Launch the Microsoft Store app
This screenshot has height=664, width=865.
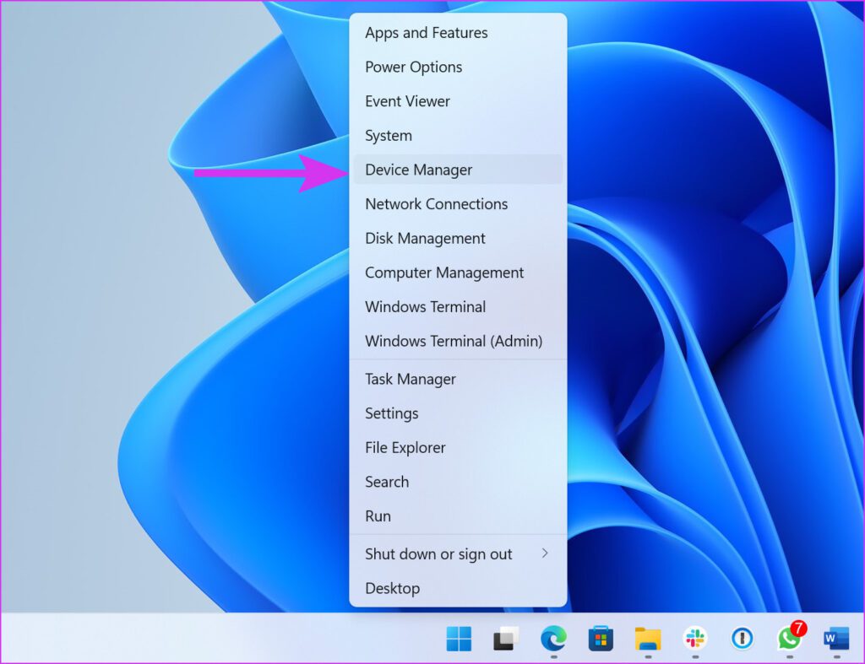[x=601, y=639]
